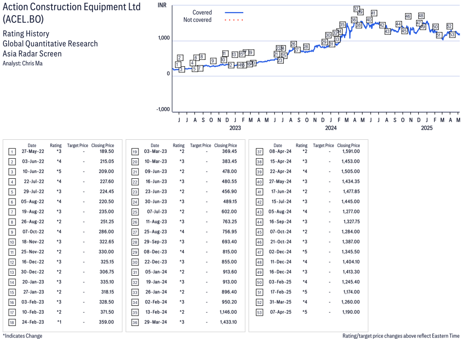Select chart marker 52 near the 2025 prices

449,26
